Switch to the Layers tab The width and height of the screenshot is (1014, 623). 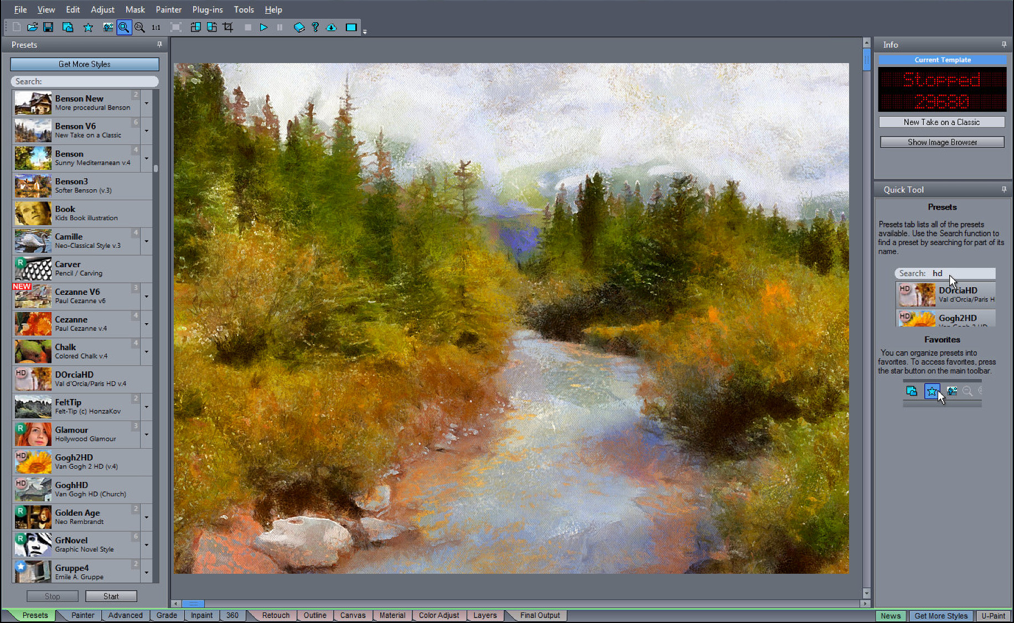tap(485, 615)
